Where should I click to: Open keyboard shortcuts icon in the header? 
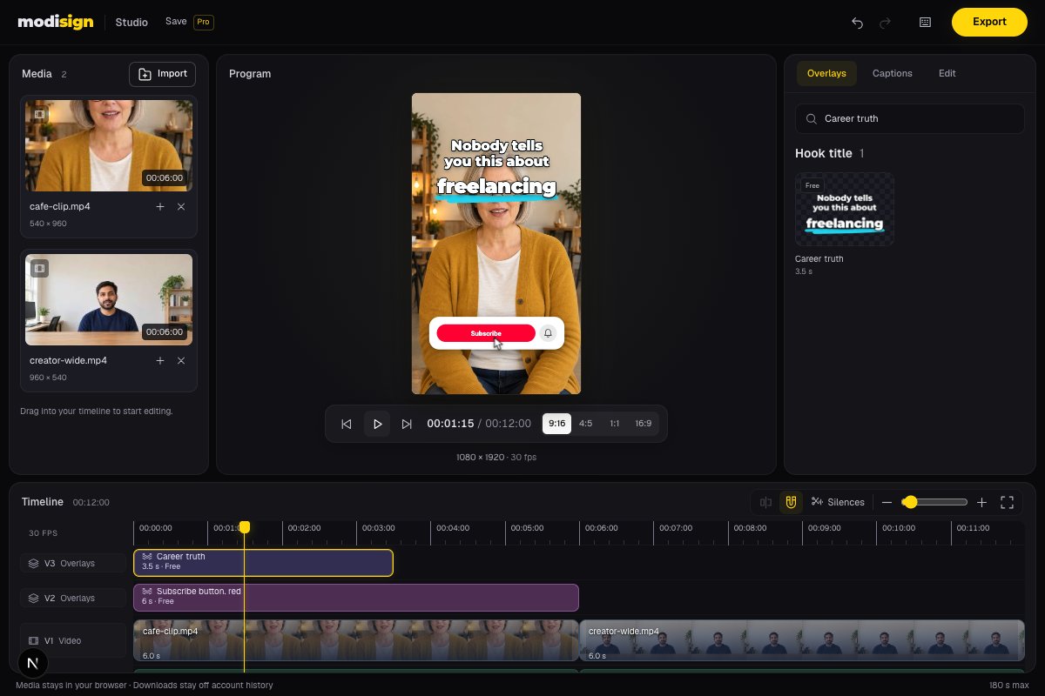click(925, 23)
